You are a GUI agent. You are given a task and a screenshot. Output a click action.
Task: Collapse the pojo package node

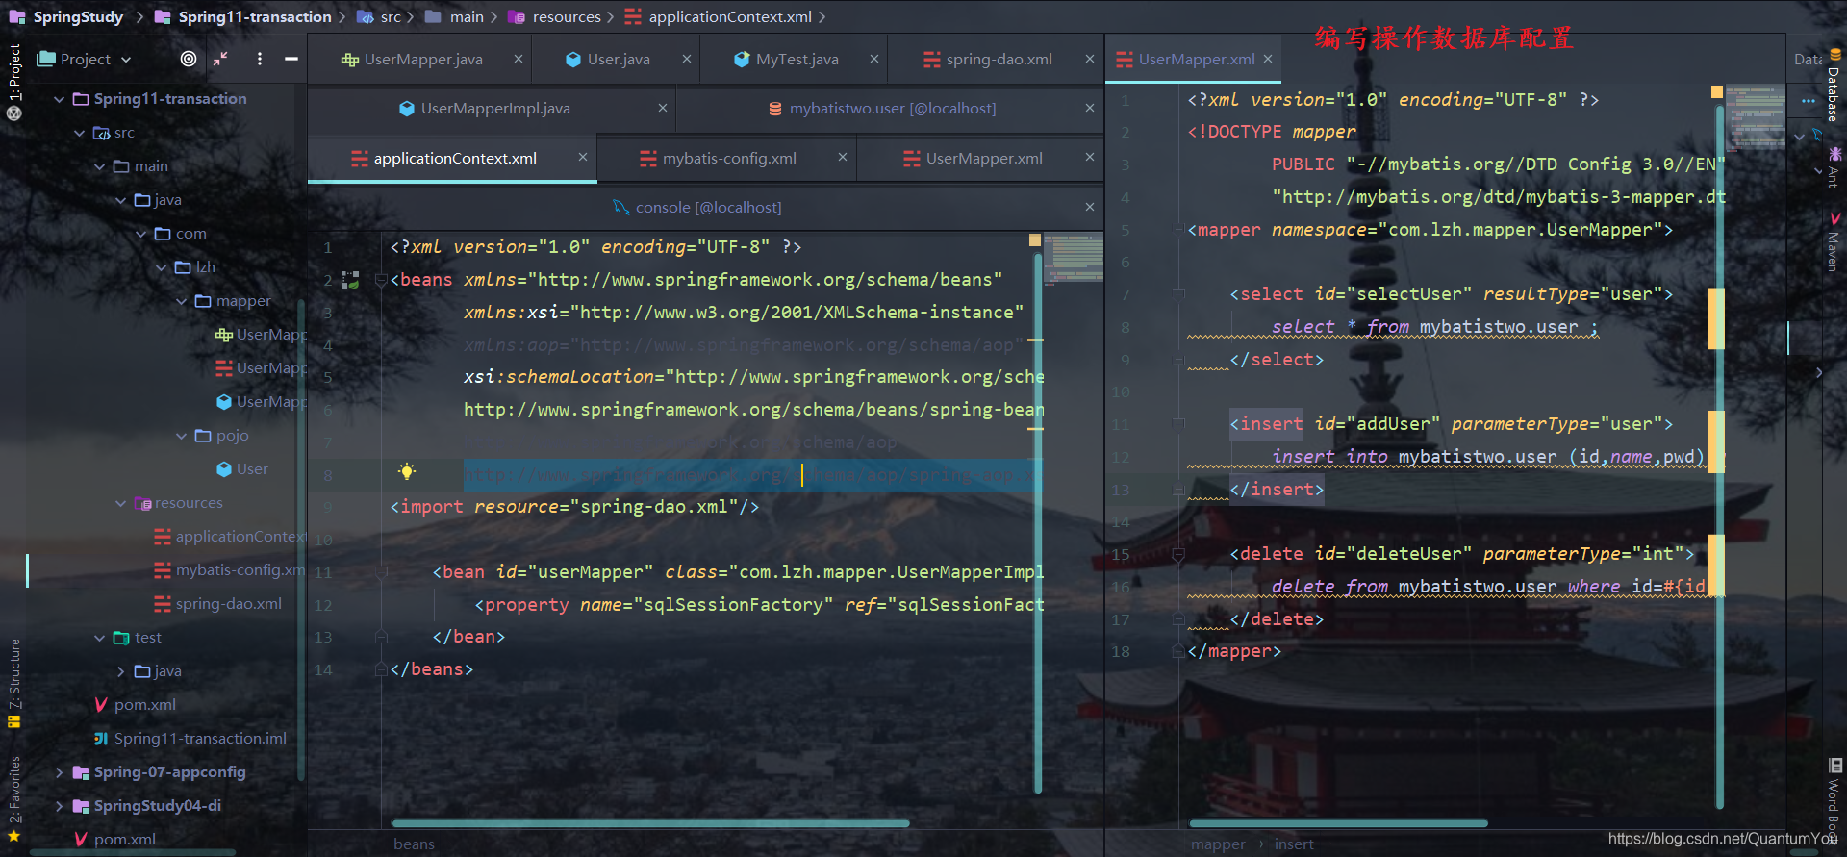[182, 436]
